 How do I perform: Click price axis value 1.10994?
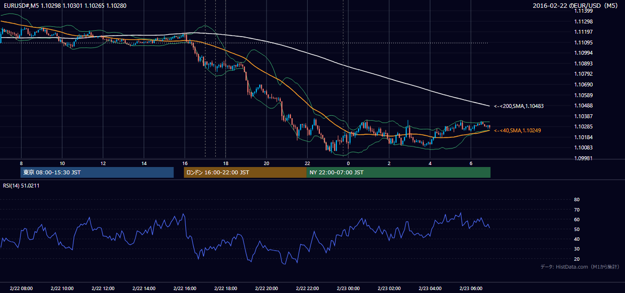(584, 53)
